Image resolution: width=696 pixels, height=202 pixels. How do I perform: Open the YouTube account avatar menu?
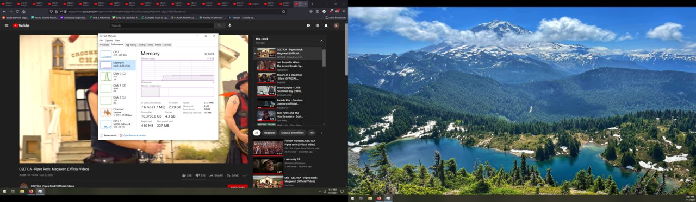[336, 25]
